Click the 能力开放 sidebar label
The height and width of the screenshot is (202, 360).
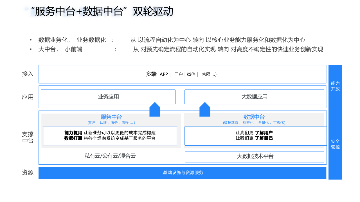pyautogui.click(x=335, y=86)
